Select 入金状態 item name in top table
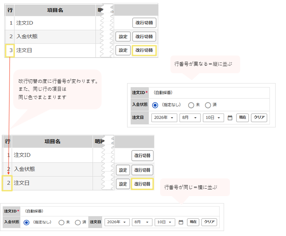The width and height of the screenshot is (286, 236). (27, 37)
